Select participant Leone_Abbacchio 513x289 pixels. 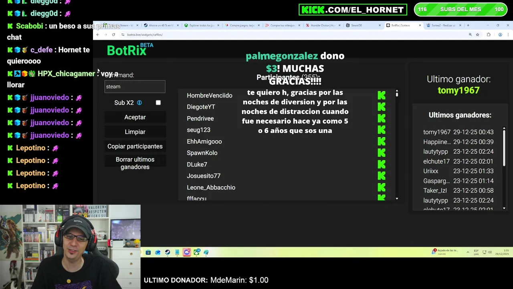(211, 187)
